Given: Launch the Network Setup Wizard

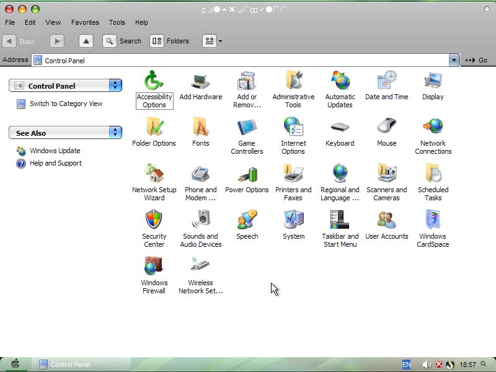Looking at the screenshot, I should [154, 182].
